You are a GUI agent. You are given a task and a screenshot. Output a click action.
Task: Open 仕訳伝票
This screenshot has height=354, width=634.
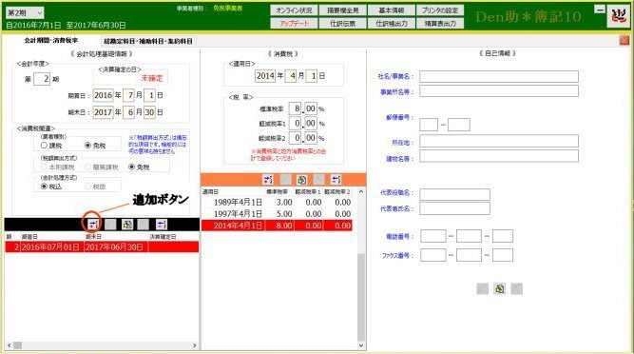point(342,24)
